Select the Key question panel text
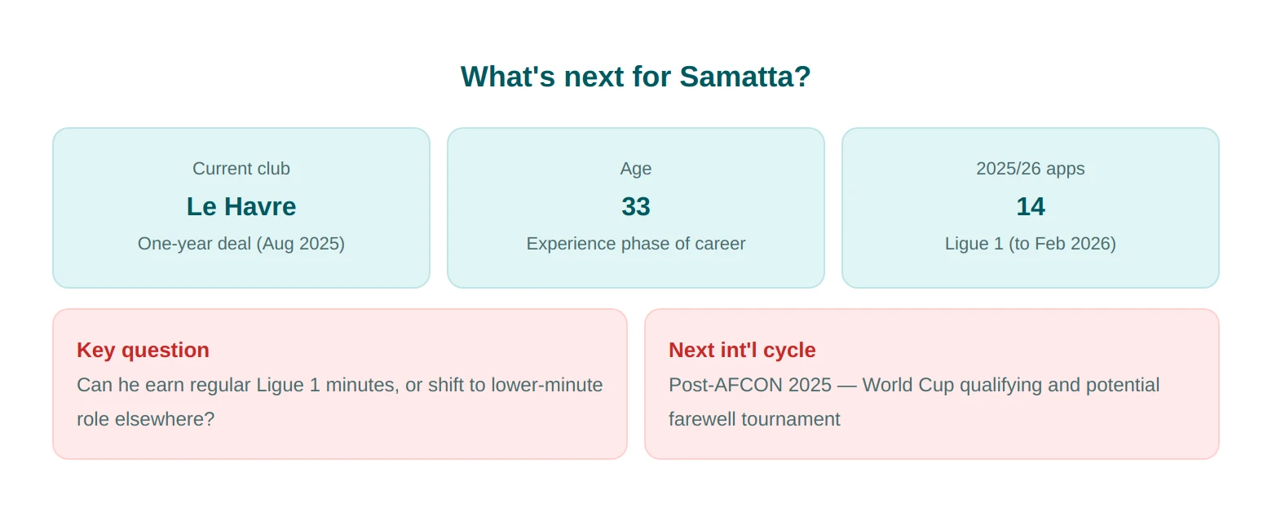This screenshot has height=512, width=1272. (340, 402)
